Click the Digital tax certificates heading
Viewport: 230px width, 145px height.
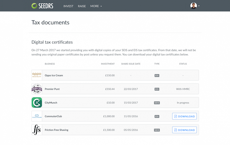pyautogui.click(x=52, y=42)
